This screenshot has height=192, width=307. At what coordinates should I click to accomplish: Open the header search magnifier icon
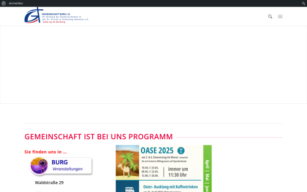[270, 16]
